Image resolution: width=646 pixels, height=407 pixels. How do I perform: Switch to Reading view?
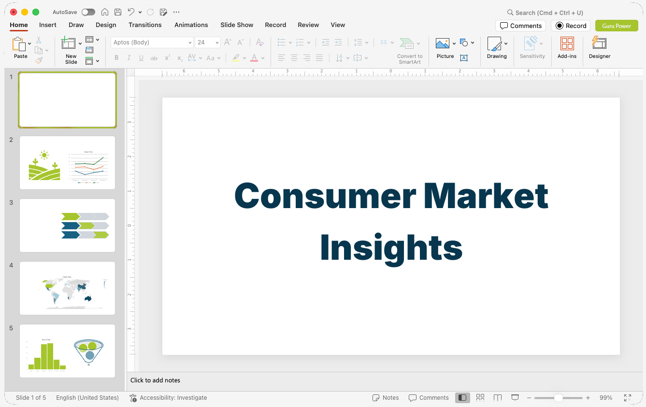pos(498,398)
